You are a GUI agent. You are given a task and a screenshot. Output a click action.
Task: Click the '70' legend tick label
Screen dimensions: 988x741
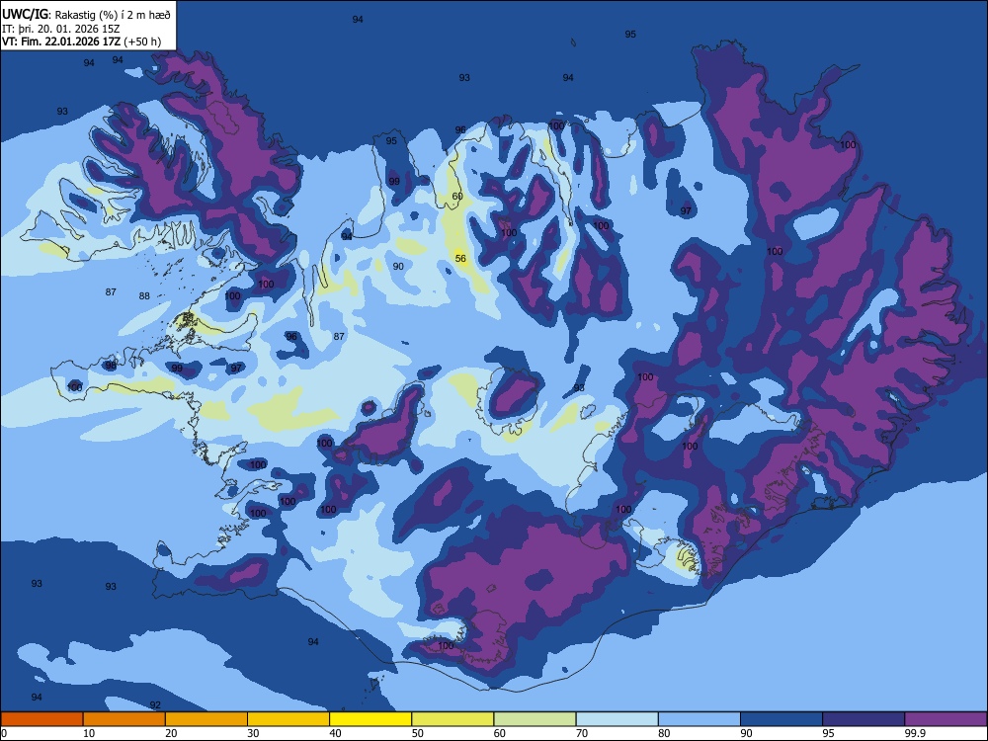point(582,733)
